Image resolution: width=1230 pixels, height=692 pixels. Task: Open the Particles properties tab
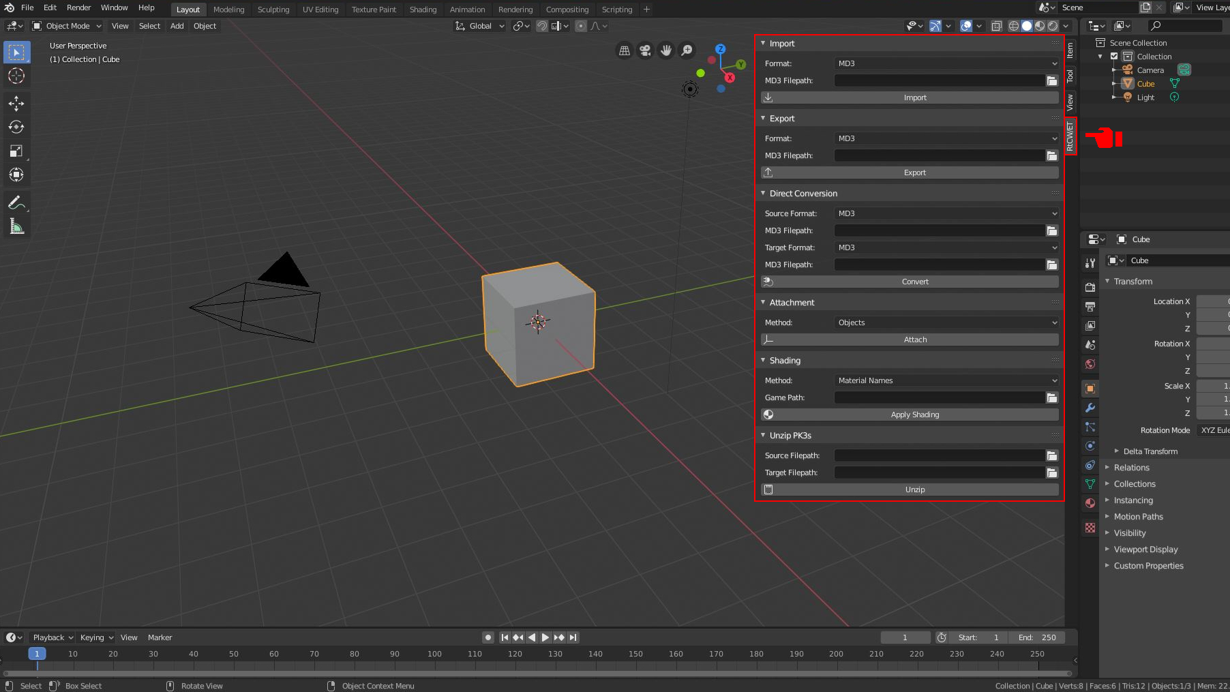click(1090, 427)
